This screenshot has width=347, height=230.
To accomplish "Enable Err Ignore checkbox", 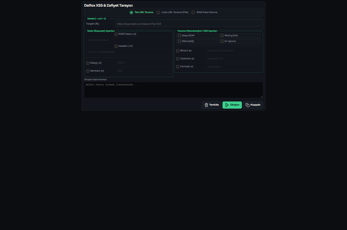I will pyautogui.click(x=222, y=41).
